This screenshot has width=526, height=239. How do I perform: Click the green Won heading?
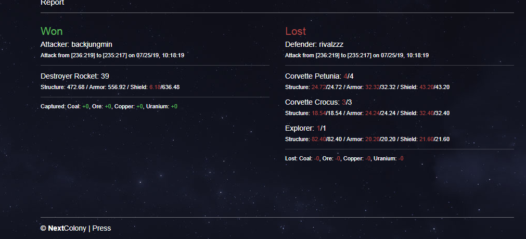click(x=52, y=31)
